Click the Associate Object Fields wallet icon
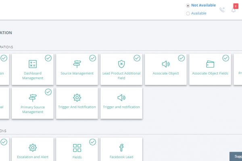Viewport: 242px width, 161px height. [x=210, y=64]
